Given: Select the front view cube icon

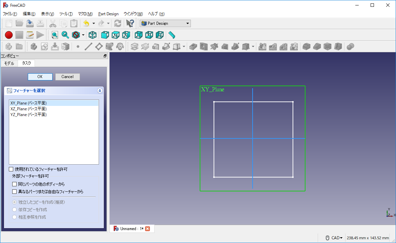Looking at the screenshot, I should [x=105, y=35].
